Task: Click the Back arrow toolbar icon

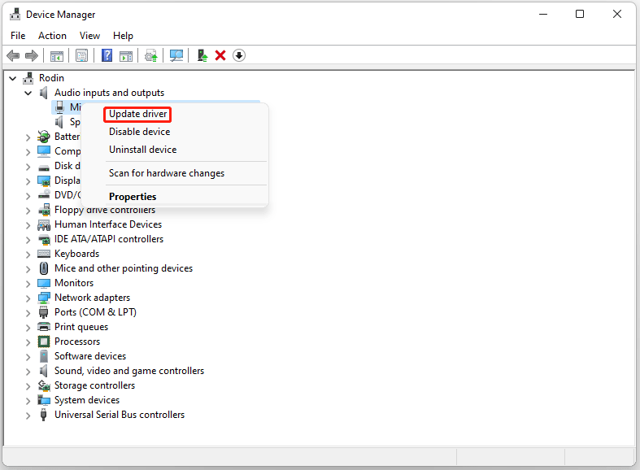Action: pos(14,55)
